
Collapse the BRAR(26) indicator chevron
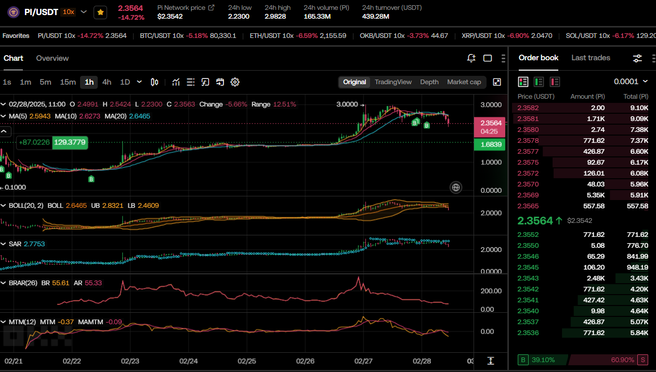point(4,283)
